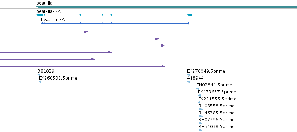
Task: Select the bottom purple feature line's arrowhead
Action: coord(163,66)
